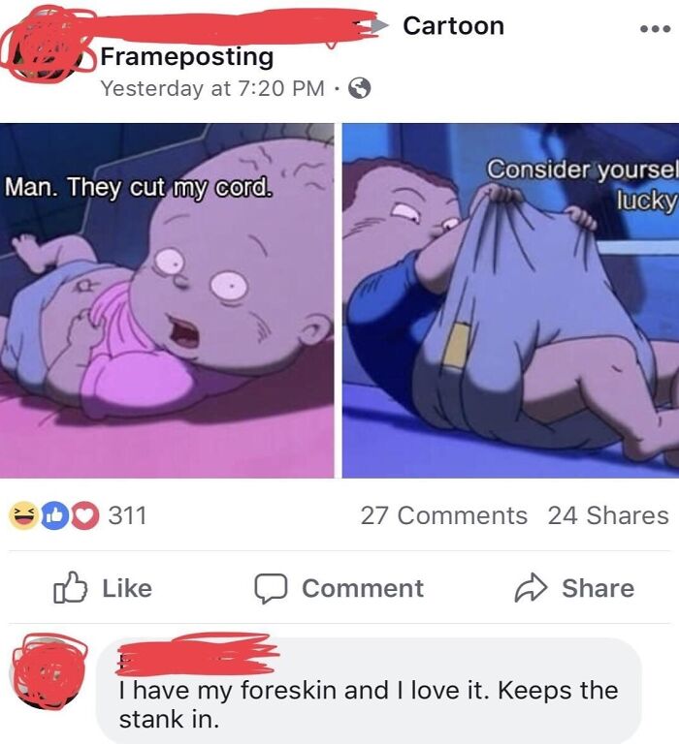Image resolution: width=679 pixels, height=744 pixels.
Task: Click the Share arrow icon
Action: [x=531, y=587]
